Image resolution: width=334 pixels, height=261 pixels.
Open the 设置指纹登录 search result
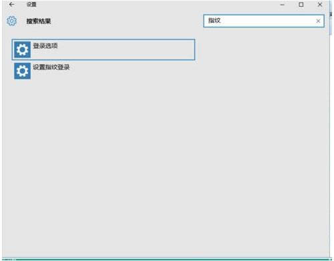(51, 67)
